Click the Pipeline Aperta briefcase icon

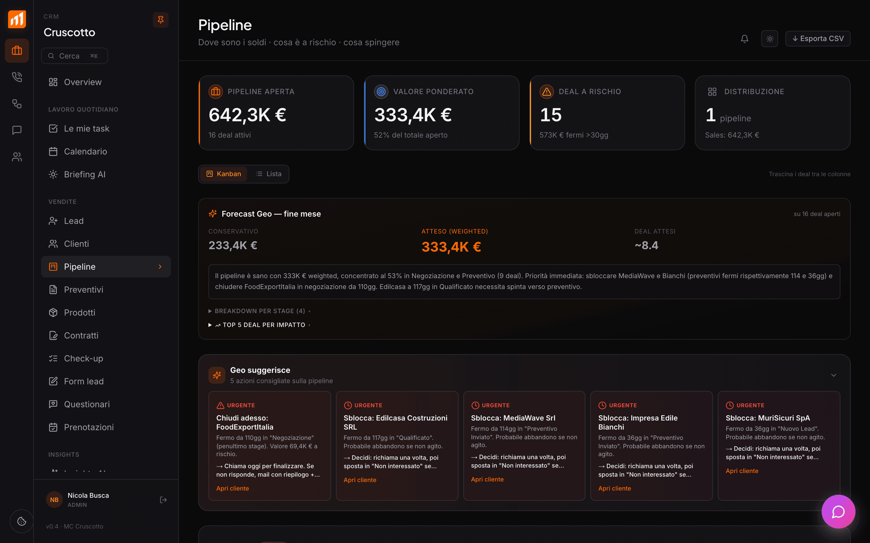(x=216, y=92)
